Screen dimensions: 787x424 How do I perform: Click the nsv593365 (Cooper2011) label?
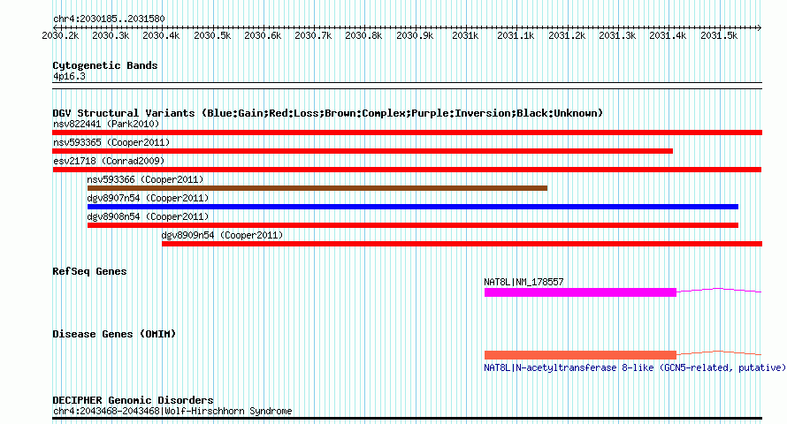click(111, 142)
